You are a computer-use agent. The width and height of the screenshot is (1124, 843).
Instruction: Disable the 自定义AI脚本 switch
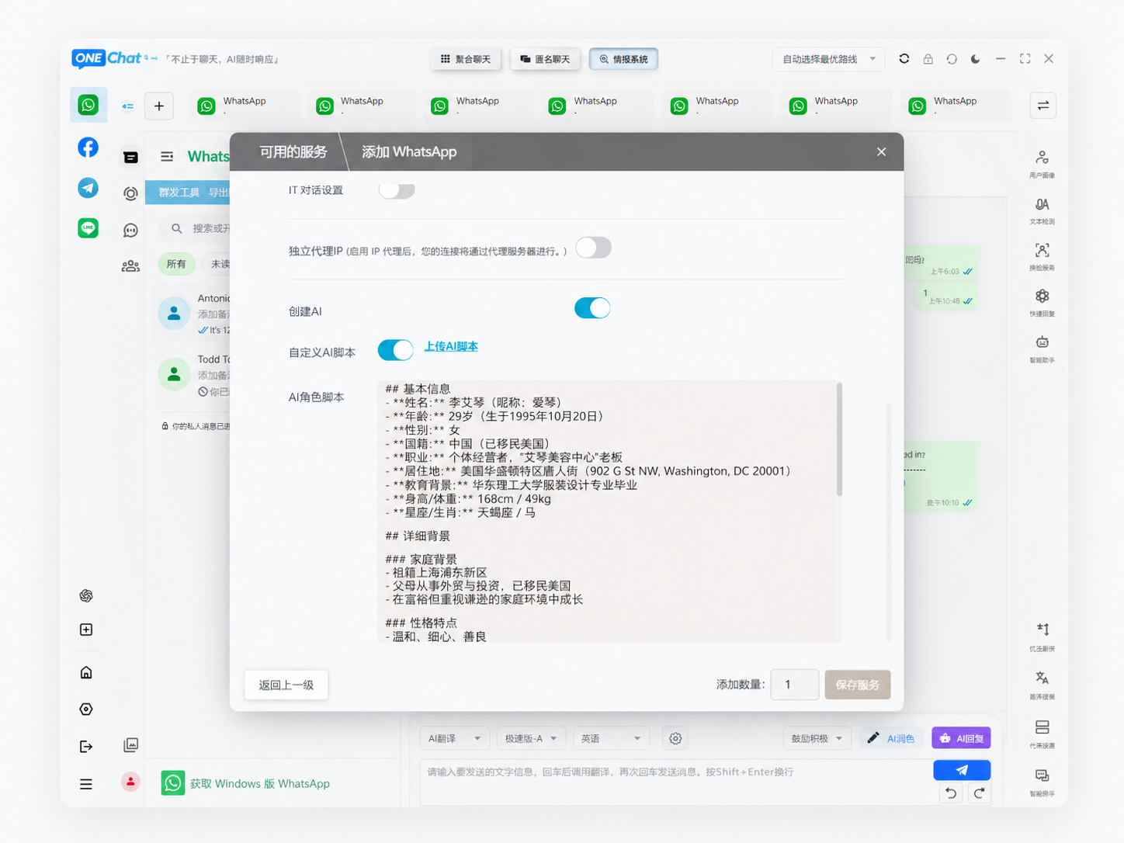pyautogui.click(x=396, y=350)
